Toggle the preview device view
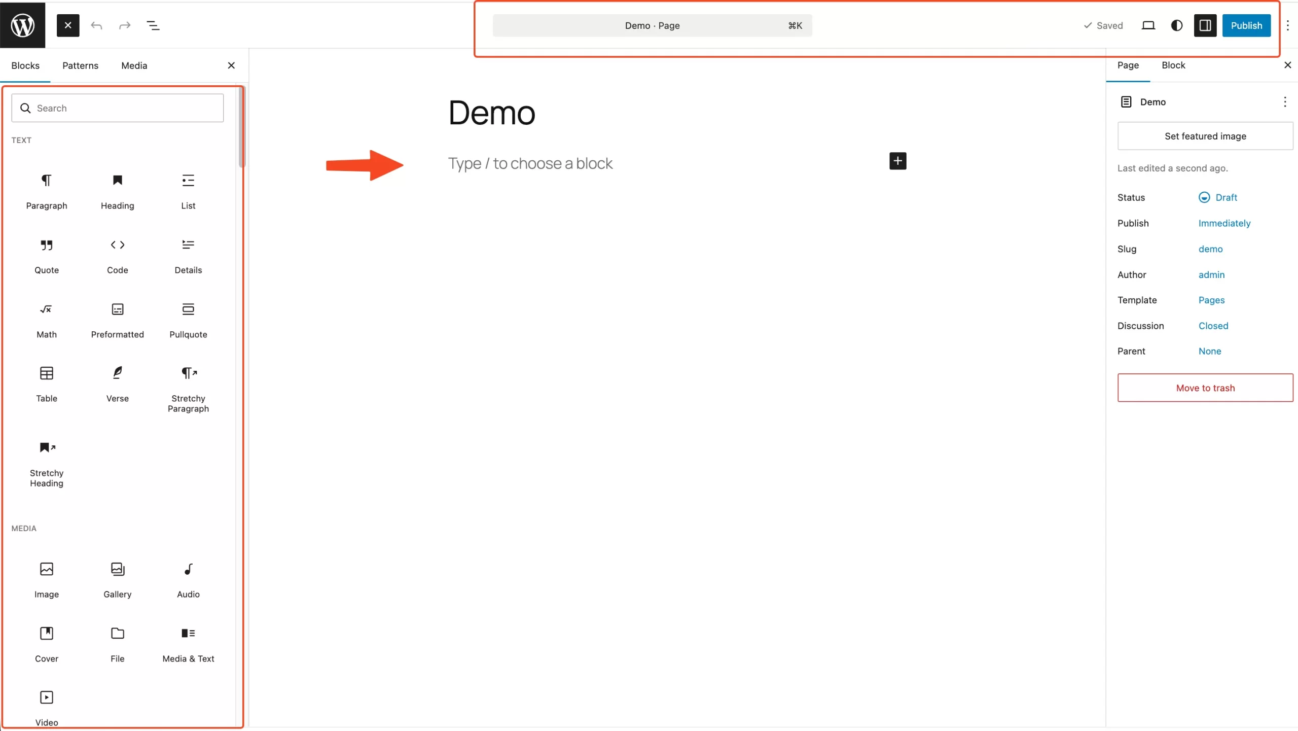Screen dimensions: 1298x731 [x=1148, y=25]
